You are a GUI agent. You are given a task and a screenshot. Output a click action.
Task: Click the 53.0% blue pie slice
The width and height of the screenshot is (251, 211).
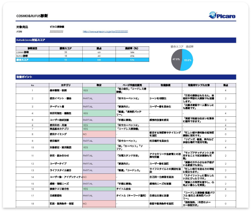[187, 60]
